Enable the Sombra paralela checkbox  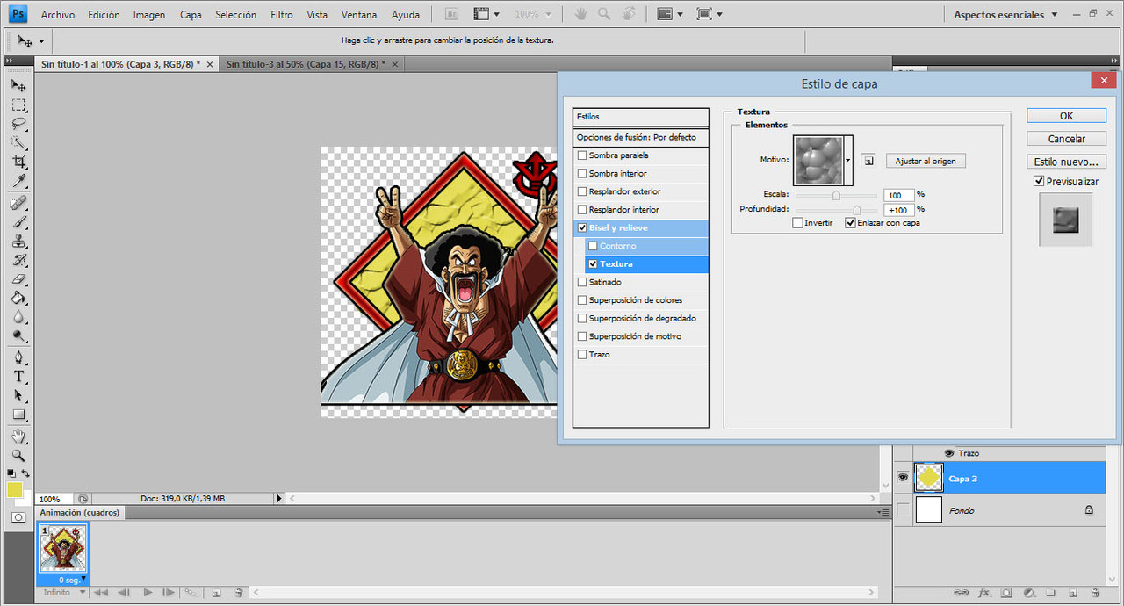582,155
